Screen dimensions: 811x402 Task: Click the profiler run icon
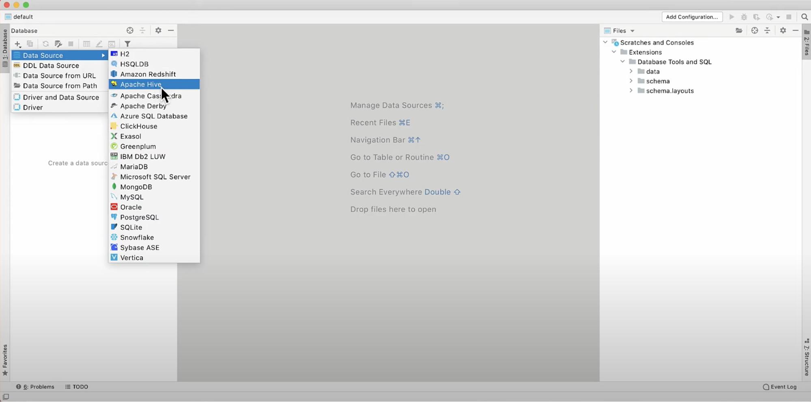[x=769, y=17]
